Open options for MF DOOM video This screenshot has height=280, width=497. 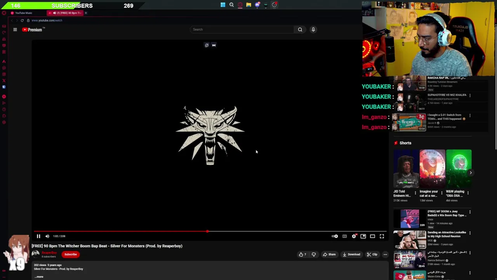[x=470, y=212]
